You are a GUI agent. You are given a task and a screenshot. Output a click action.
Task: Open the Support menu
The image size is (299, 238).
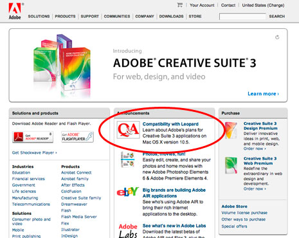click(x=90, y=16)
